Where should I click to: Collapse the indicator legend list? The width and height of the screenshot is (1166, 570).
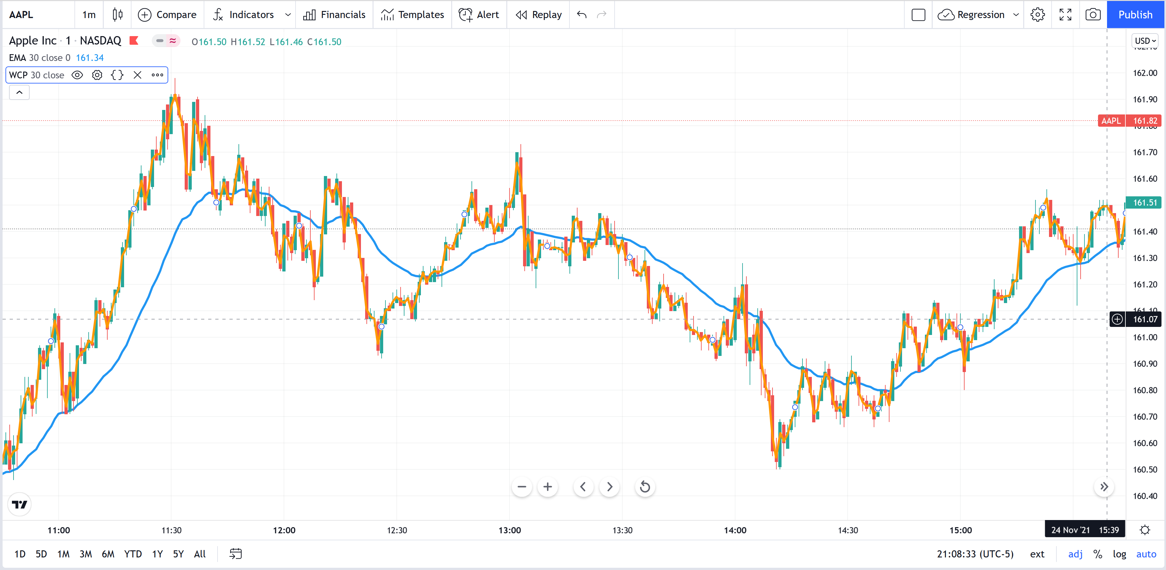[x=19, y=92]
